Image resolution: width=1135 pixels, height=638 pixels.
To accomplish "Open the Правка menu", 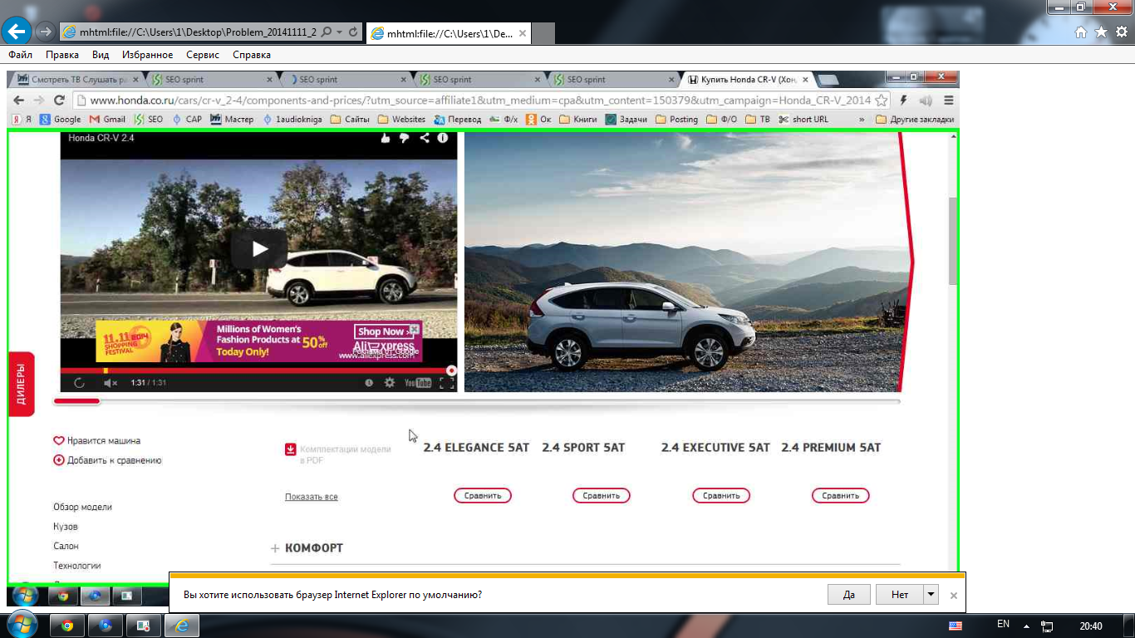I will 62,55.
